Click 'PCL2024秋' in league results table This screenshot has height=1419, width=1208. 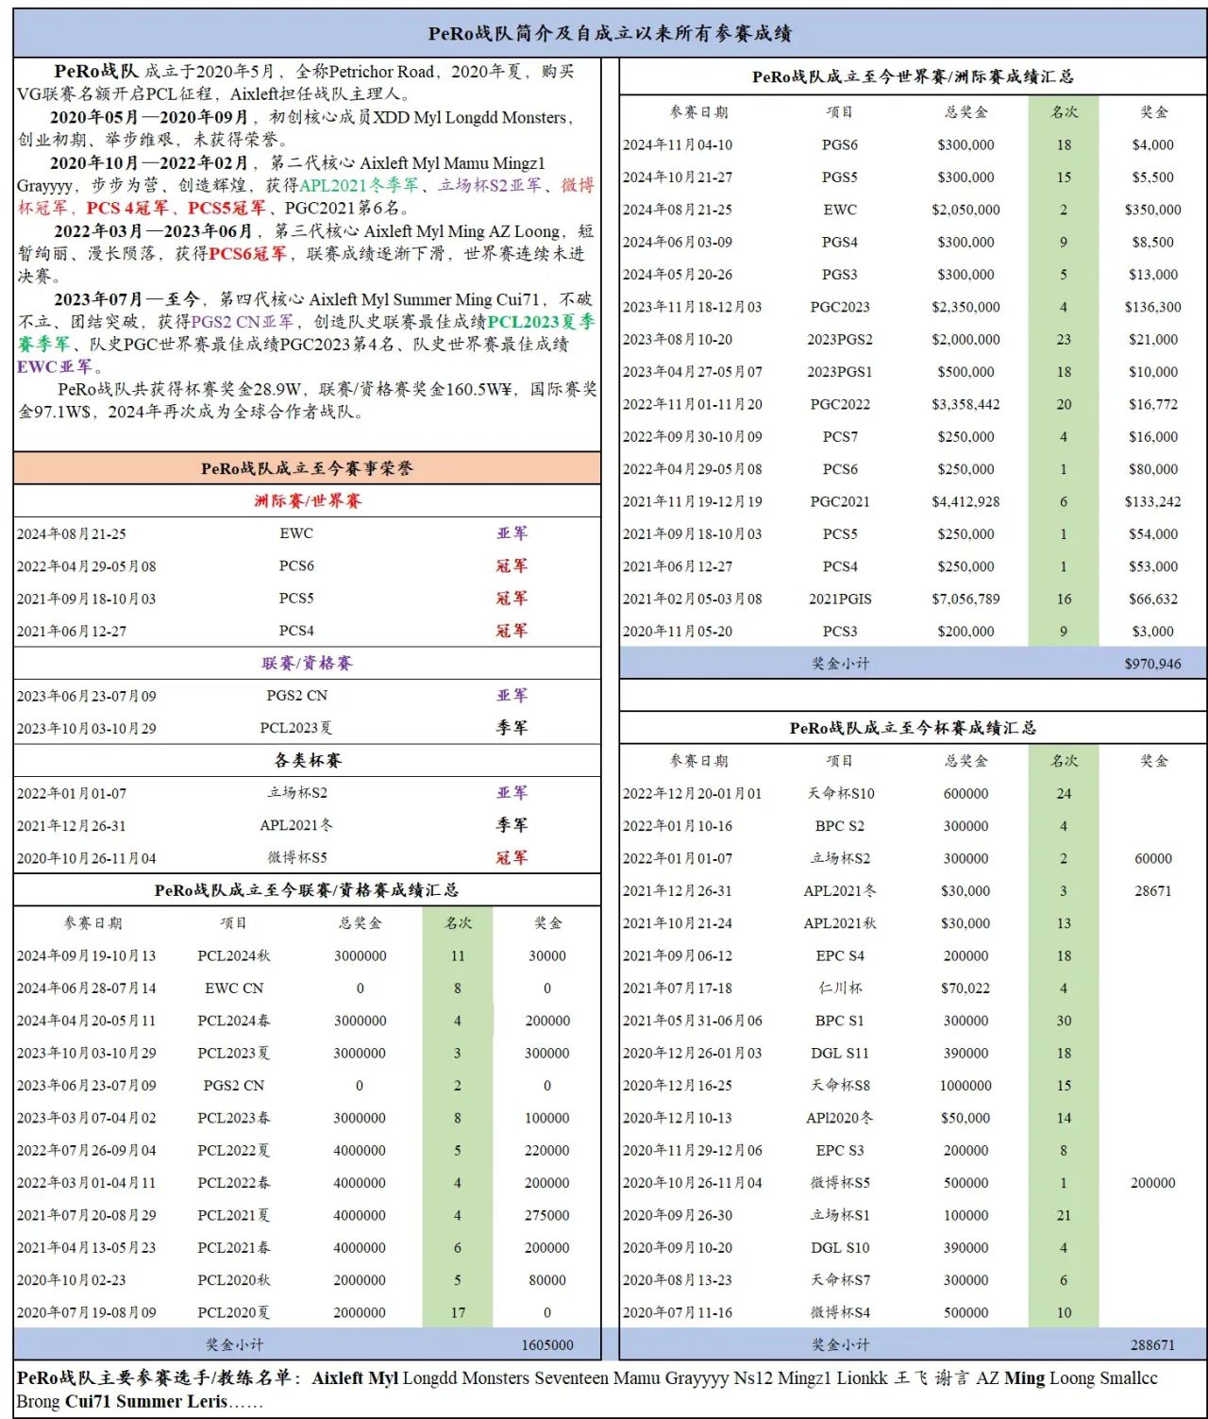(234, 955)
